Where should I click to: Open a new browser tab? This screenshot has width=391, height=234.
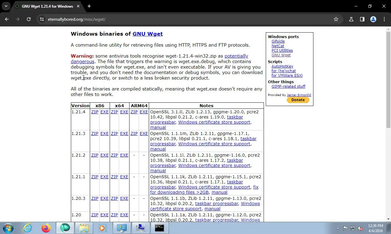(89, 6)
